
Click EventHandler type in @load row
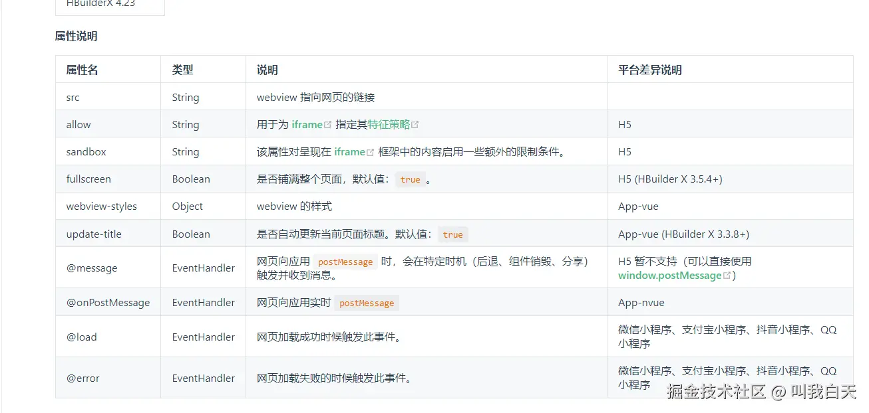(203, 337)
